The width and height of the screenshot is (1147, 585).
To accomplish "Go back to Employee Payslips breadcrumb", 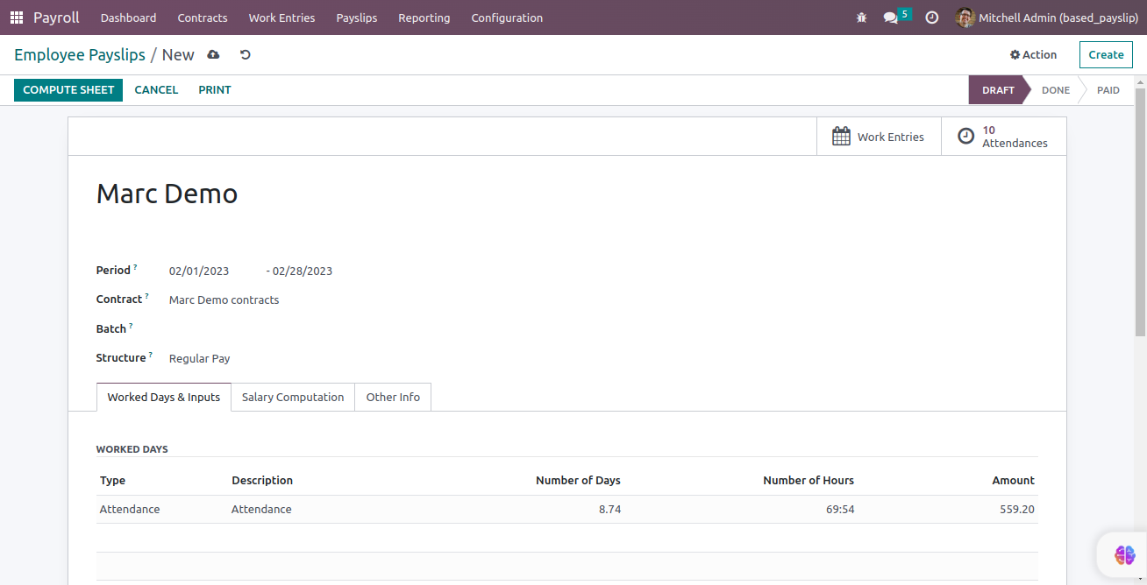I will [x=80, y=54].
